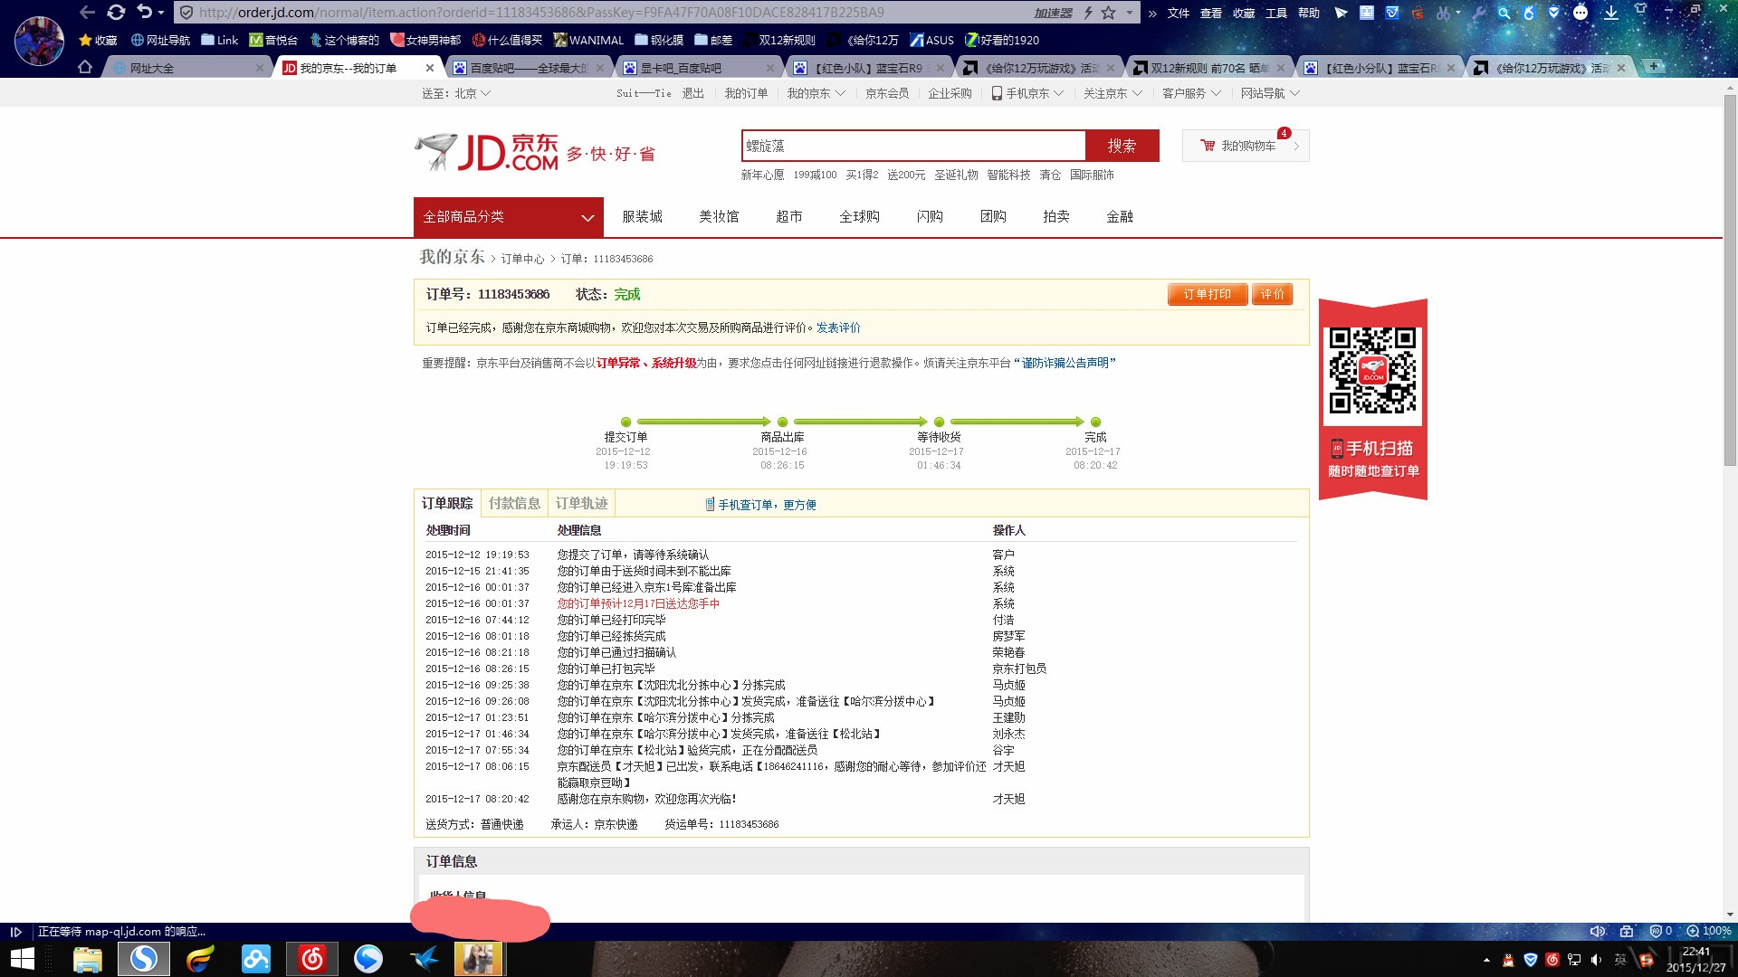Close the 我的京东--我的订单 tab
Screen dimensions: 1738x977
430,68
